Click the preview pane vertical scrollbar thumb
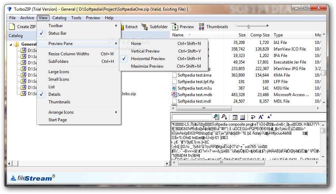The height and width of the screenshot is (194, 336). point(323,130)
